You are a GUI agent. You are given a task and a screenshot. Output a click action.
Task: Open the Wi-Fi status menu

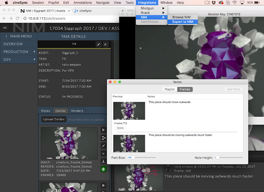point(234,2)
